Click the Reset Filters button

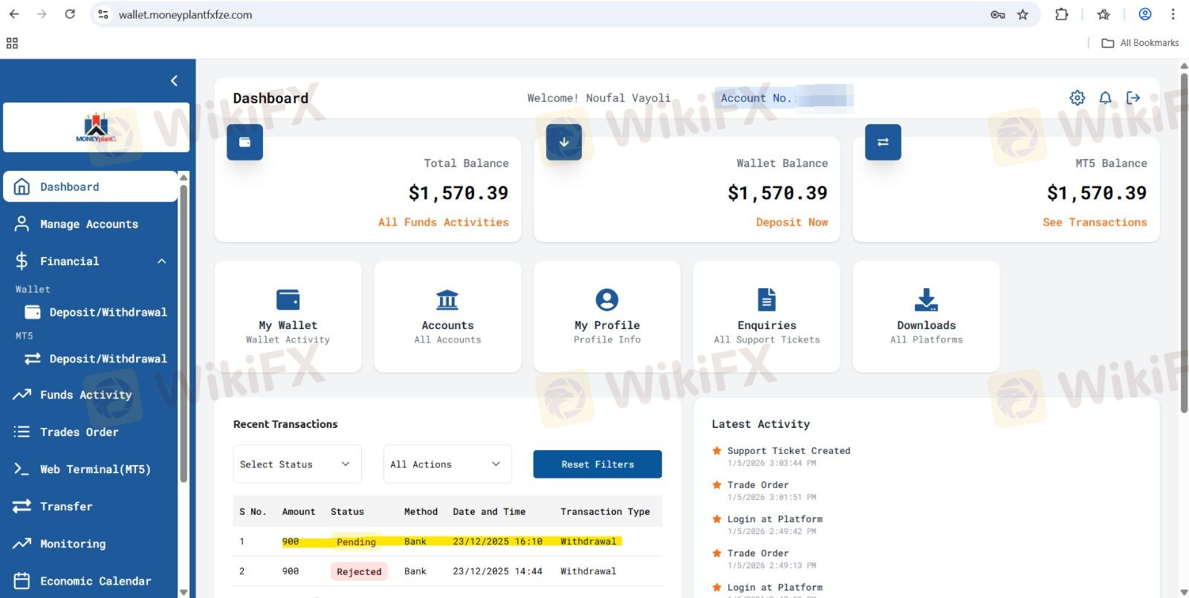pos(597,464)
